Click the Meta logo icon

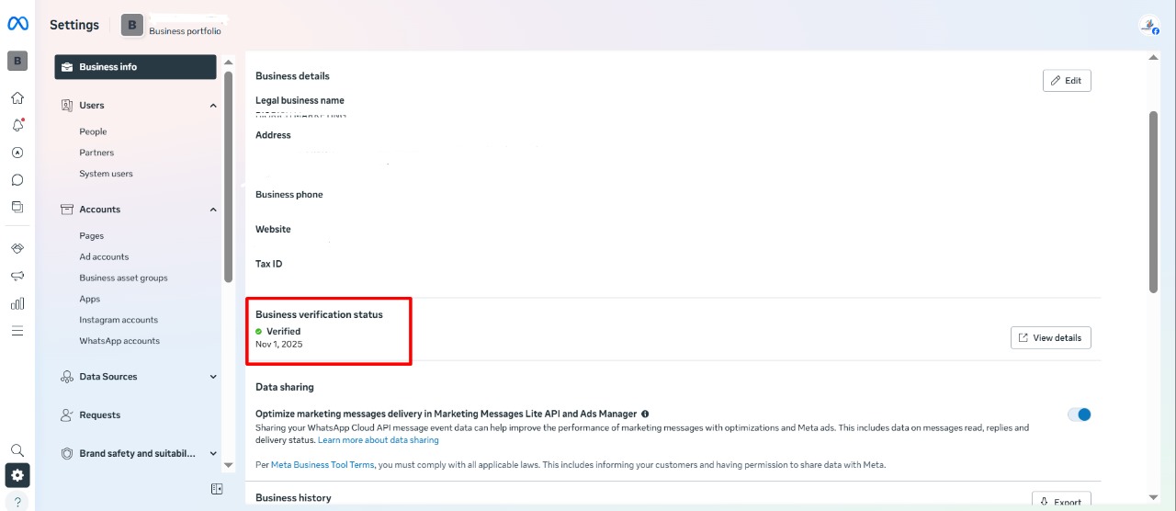point(17,25)
